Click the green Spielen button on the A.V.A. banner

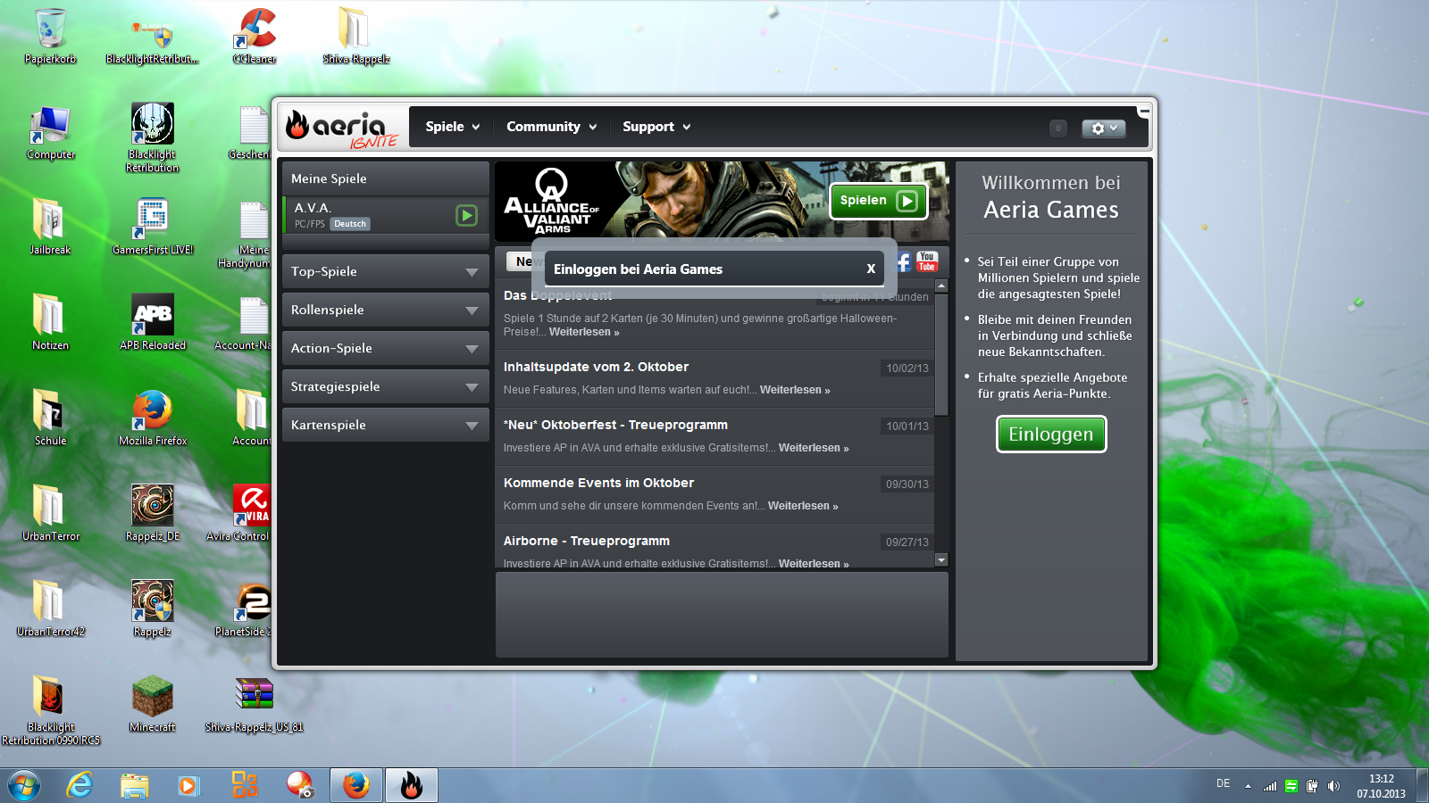879,201
